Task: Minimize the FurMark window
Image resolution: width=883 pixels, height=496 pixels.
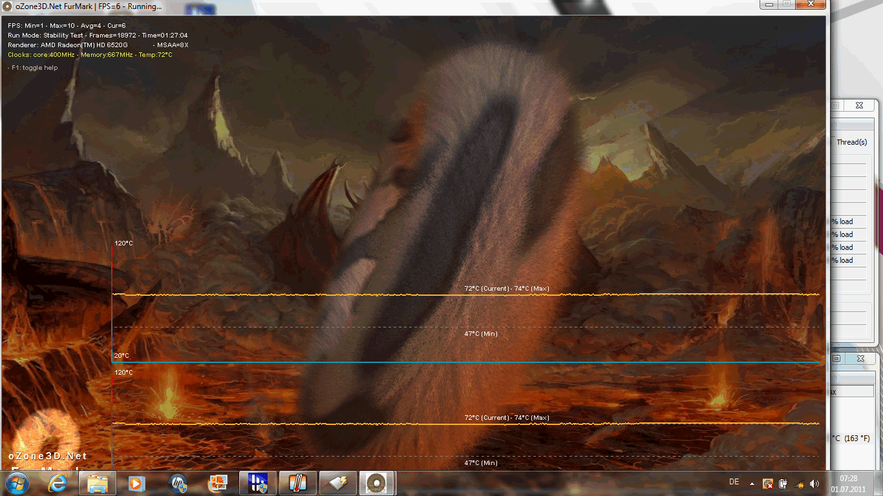Action: (769, 4)
